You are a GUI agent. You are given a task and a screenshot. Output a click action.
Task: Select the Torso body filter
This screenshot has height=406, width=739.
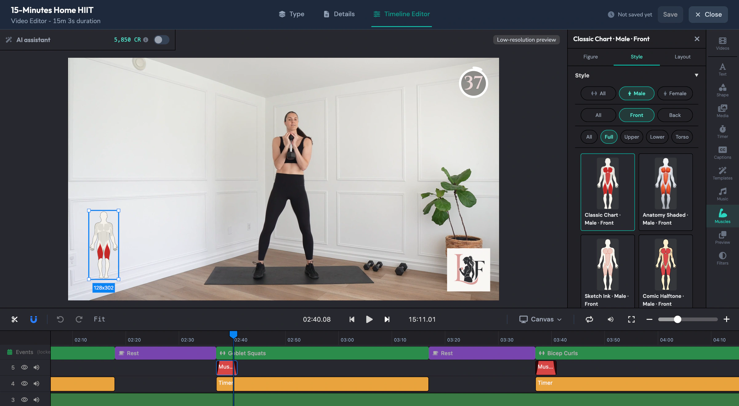[682, 137]
